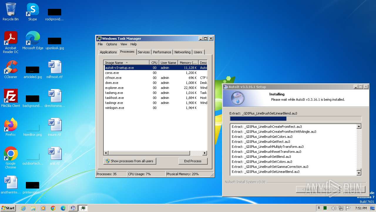Switch to the Networking tab
The height and width of the screenshot is (212, 376).
click(x=182, y=52)
